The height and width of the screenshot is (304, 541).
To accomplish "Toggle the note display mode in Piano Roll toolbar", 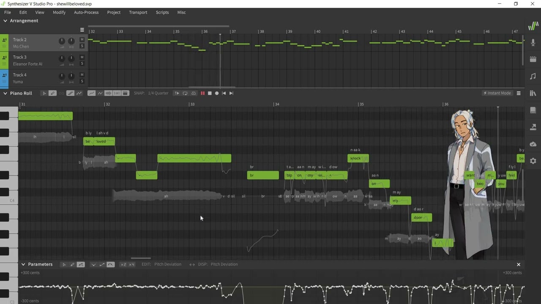I will [x=70, y=93].
